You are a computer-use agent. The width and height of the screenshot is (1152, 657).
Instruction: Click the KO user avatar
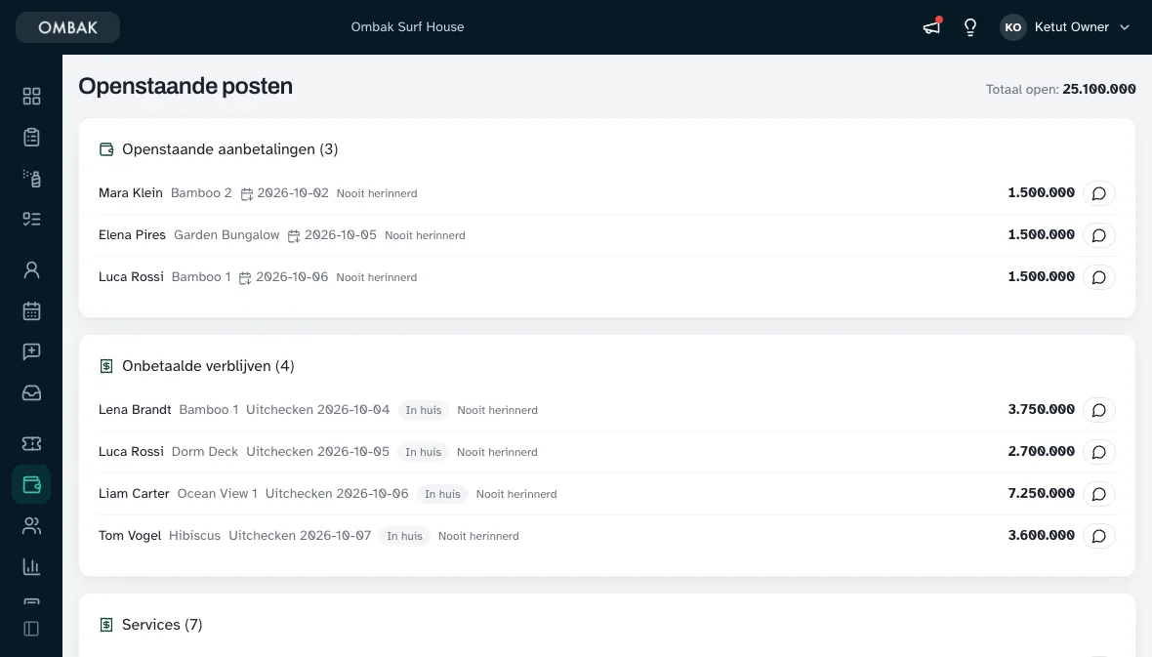(x=1013, y=27)
